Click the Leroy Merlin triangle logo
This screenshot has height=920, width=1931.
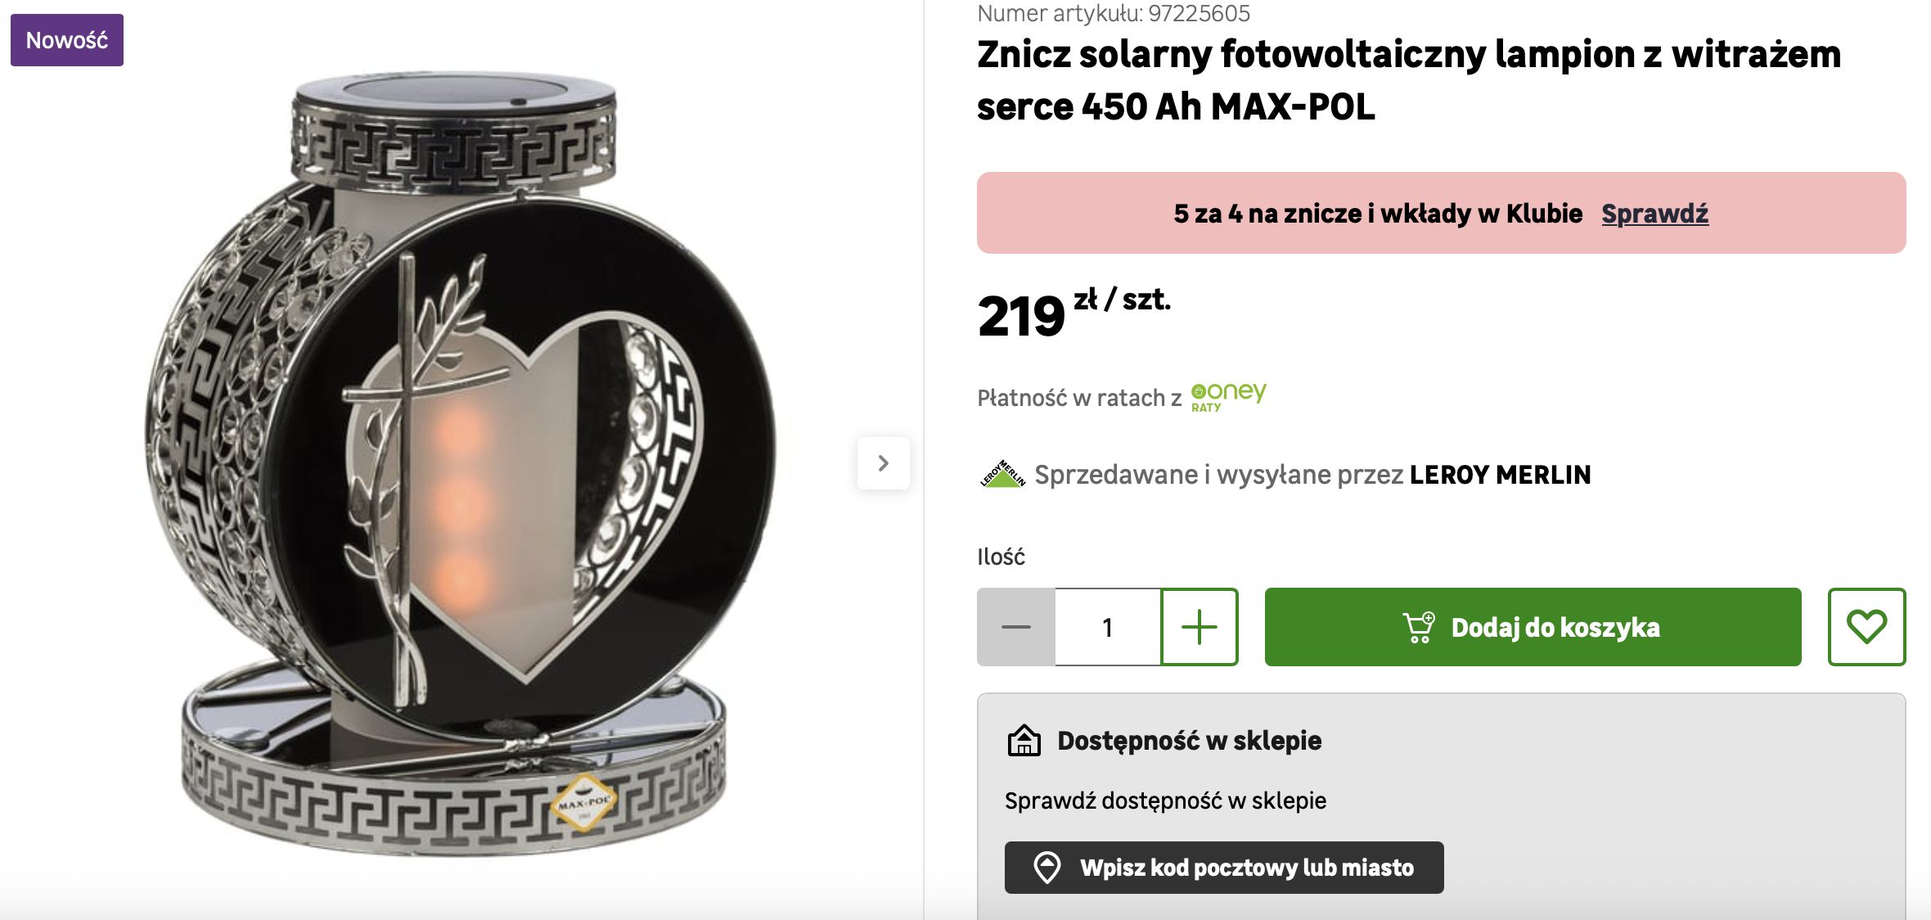coord(1002,475)
